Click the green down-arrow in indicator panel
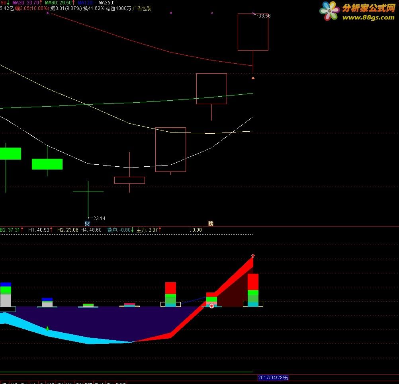 pyautogui.click(x=47, y=328)
